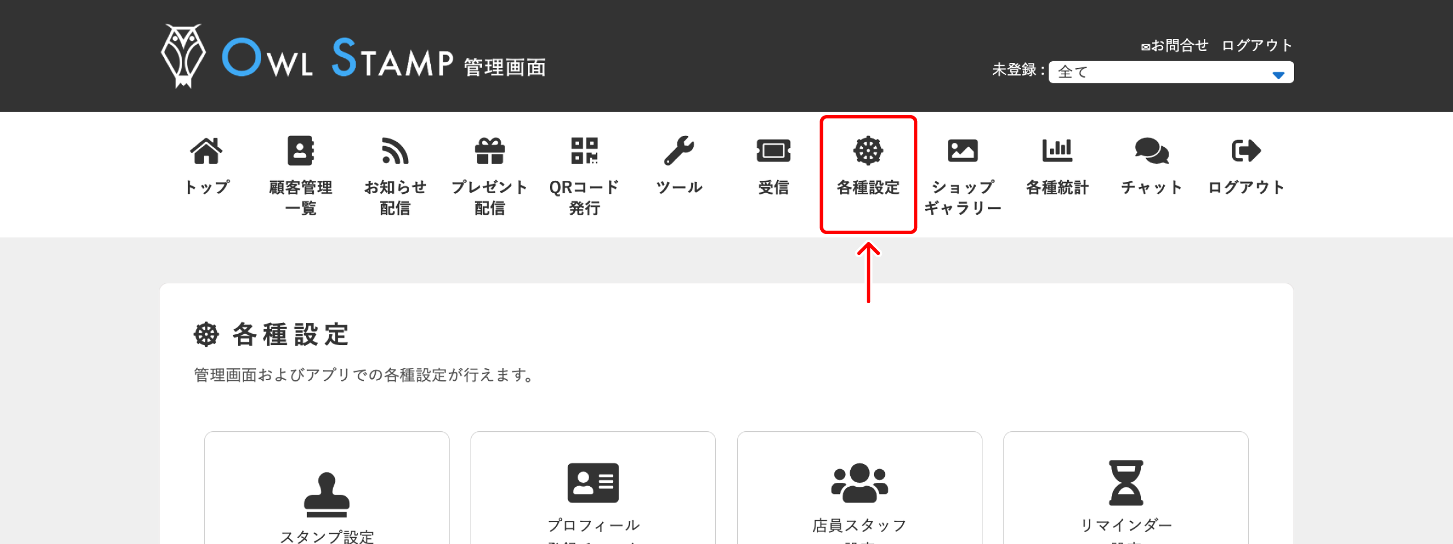
Task: Open the 未登録 filter dropdown
Action: click(x=1170, y=72)
